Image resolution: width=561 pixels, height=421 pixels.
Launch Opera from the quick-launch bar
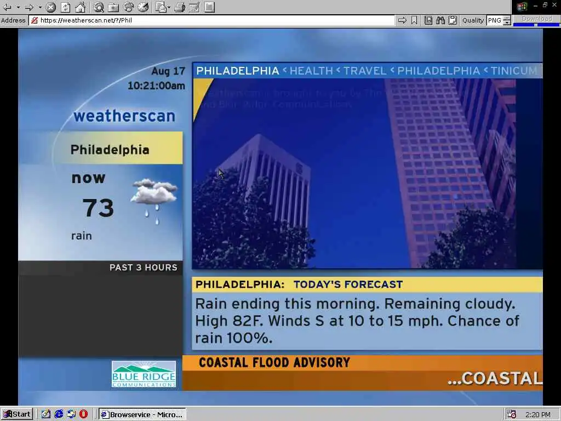coord(83,414)
